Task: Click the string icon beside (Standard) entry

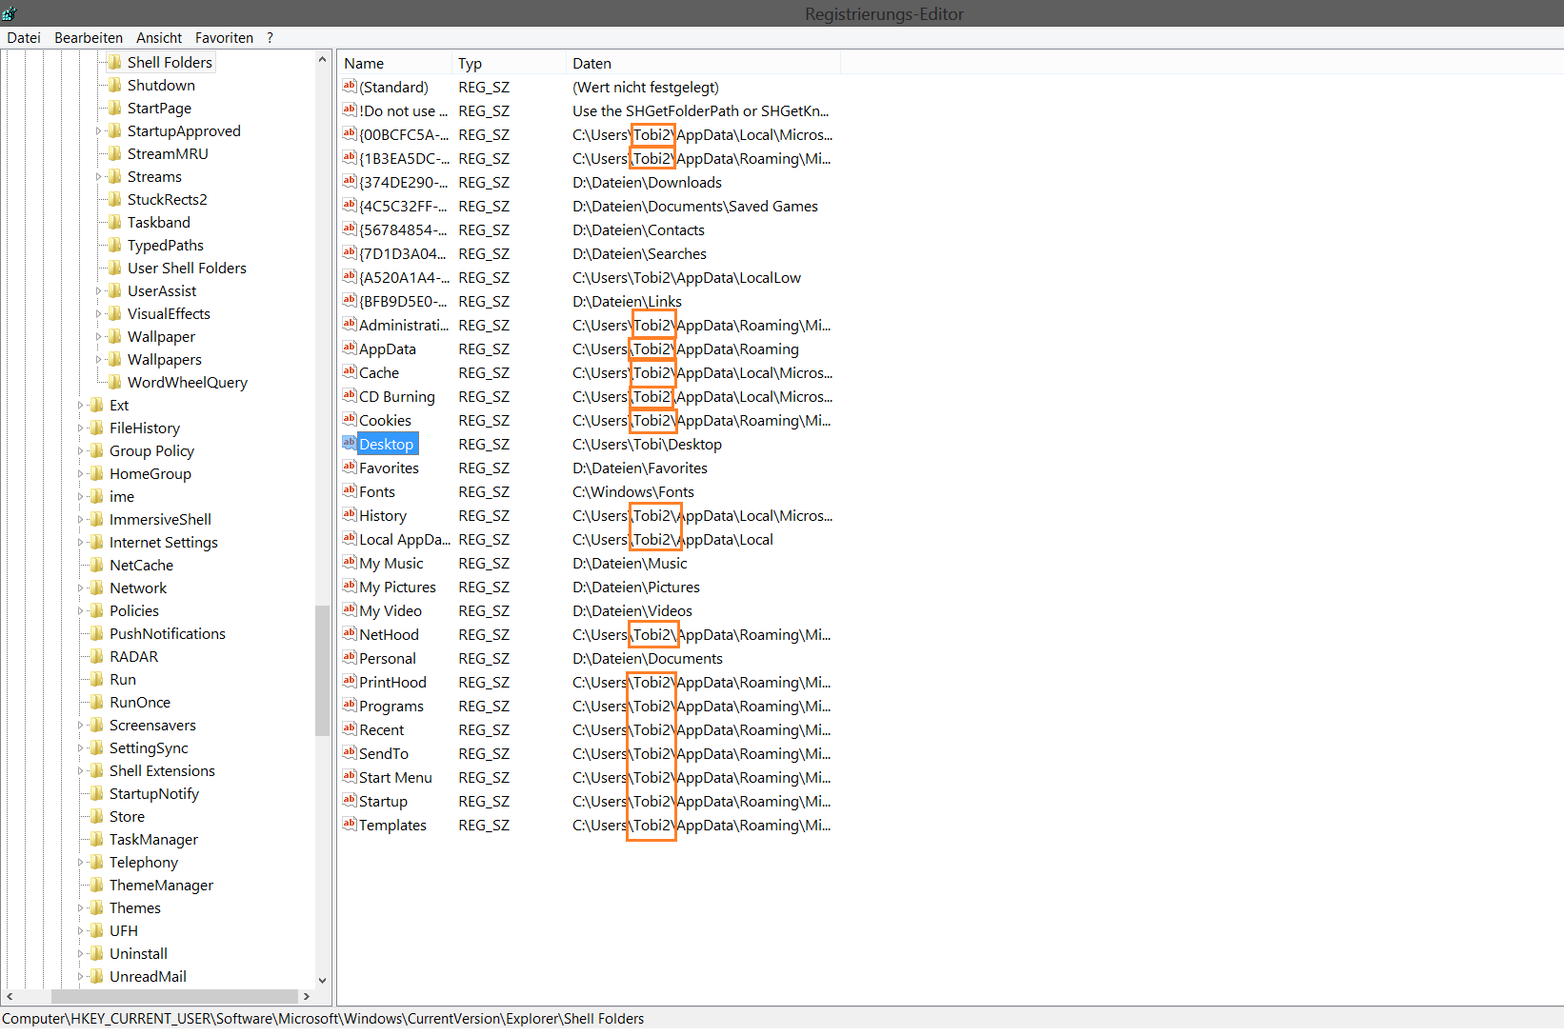Action: click(350, 86)
